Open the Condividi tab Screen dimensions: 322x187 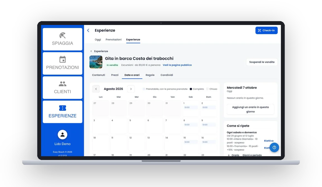click(167, 75)
